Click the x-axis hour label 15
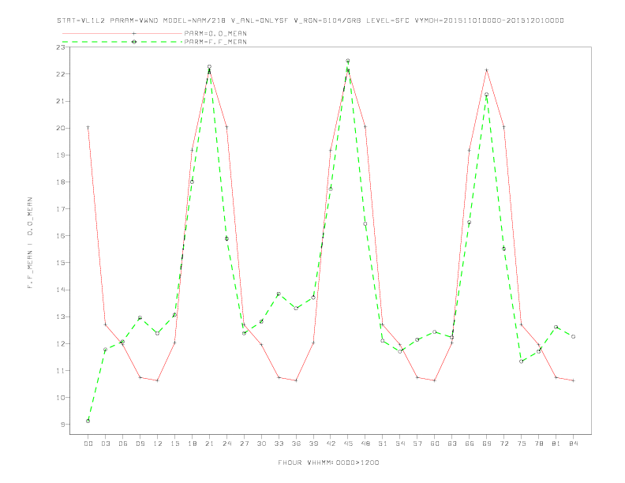Screen dimensions: 625x483 pyautogui.click(x=174, y=444)
